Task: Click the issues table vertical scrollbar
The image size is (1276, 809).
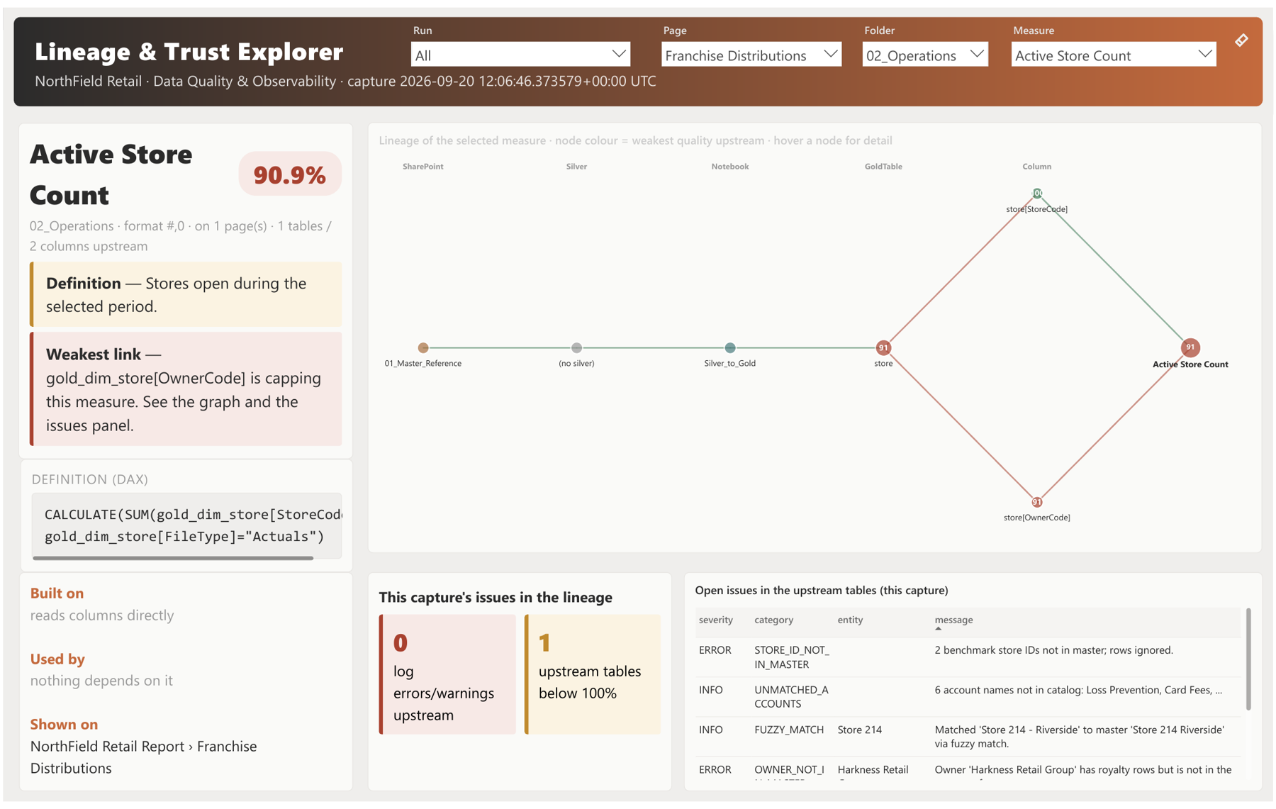Action: (x=1248, y=659)
